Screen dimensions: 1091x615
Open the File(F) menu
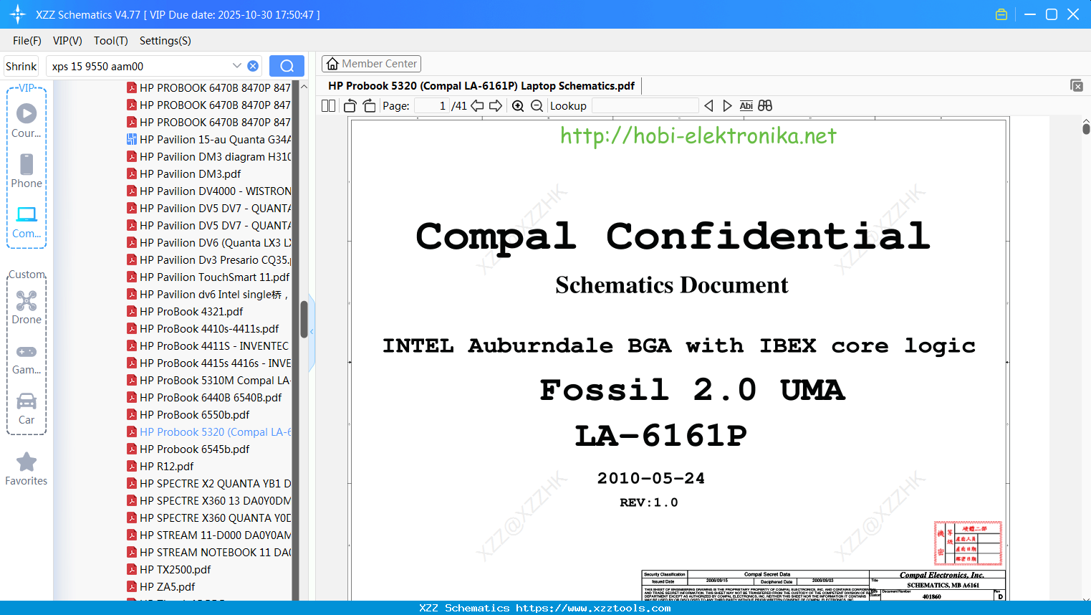click(27, 41)
